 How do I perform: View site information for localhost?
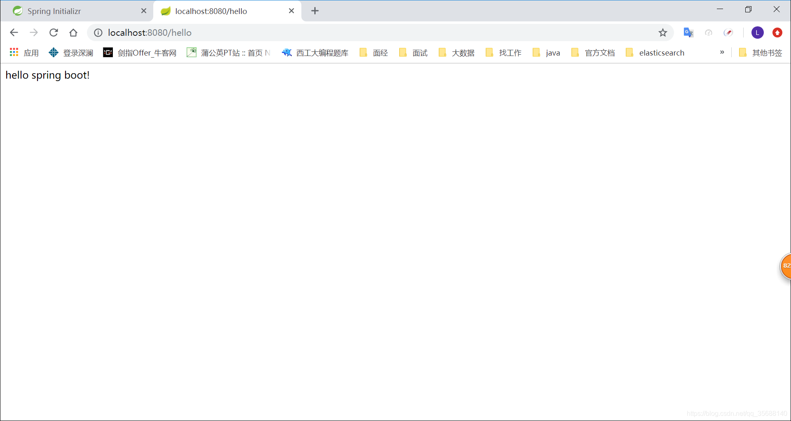98,33
